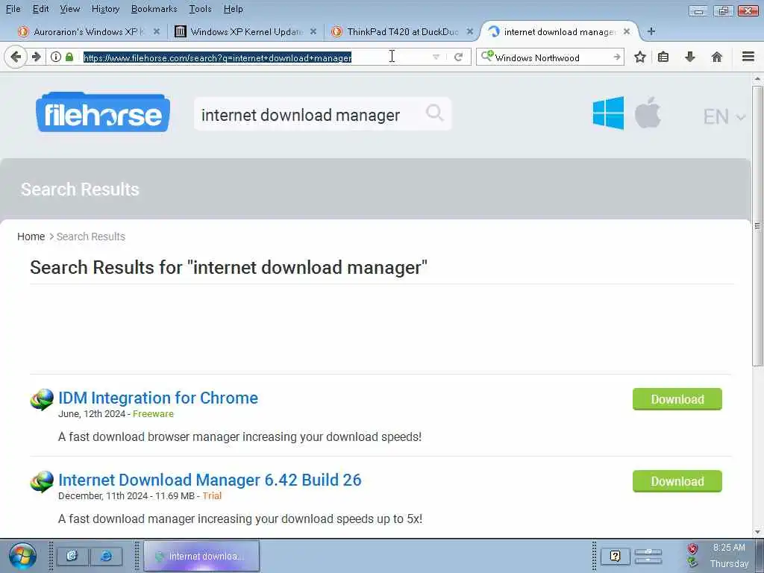Select the Apple Mac platform logo
This screenshot has width=764, height=573.
point(648,113)
